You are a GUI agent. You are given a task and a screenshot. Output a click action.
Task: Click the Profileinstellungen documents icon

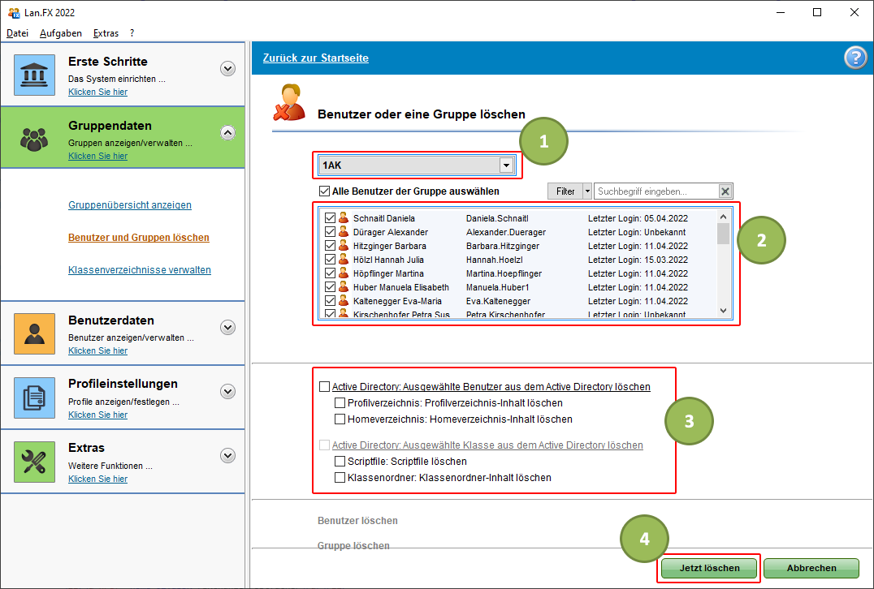(35, 398)
